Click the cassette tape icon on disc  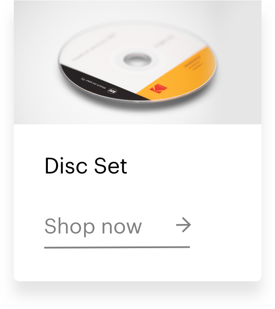pos(112,91)
